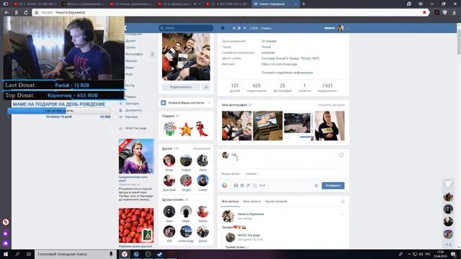The width and height of the screenshot is (461, 259).
Task: Click the colorful poster icon in post toolbar
Action: (224, 186)
